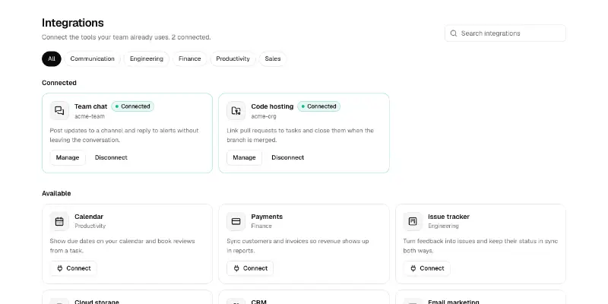Click the Connected badge on Code hosting
608x304 pixels.
point(318,106)
